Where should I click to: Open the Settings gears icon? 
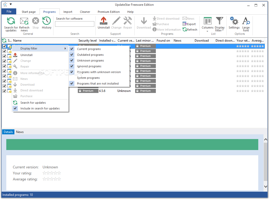click(x=234, y=21)
